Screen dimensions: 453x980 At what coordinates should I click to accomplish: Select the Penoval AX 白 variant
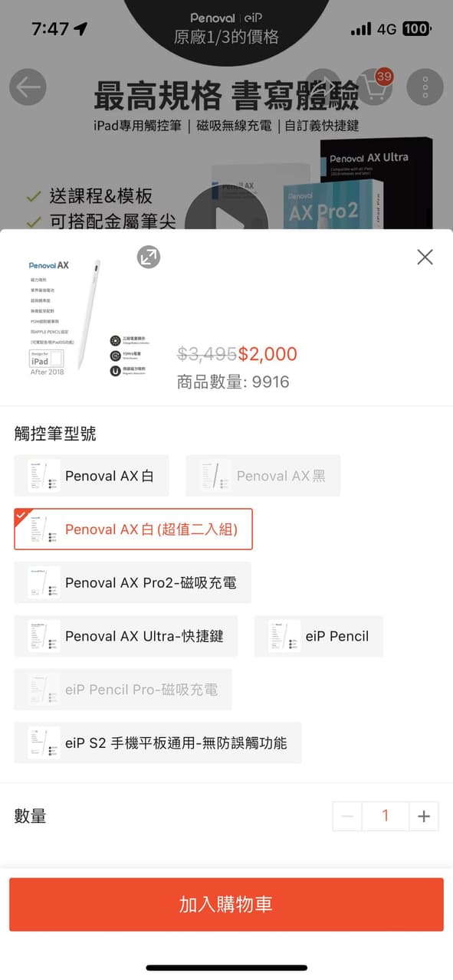click(91, 475)
